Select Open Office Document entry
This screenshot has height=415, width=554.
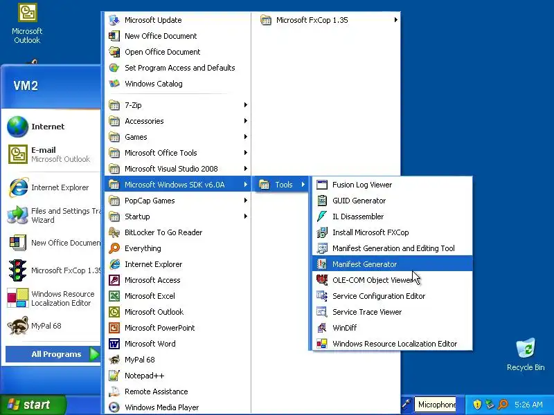click(x=177, y=52)
